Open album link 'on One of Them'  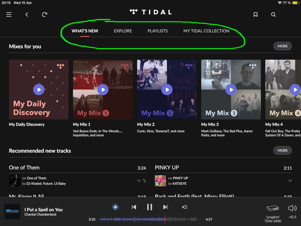pyautogui.click(x=34, y=178)
